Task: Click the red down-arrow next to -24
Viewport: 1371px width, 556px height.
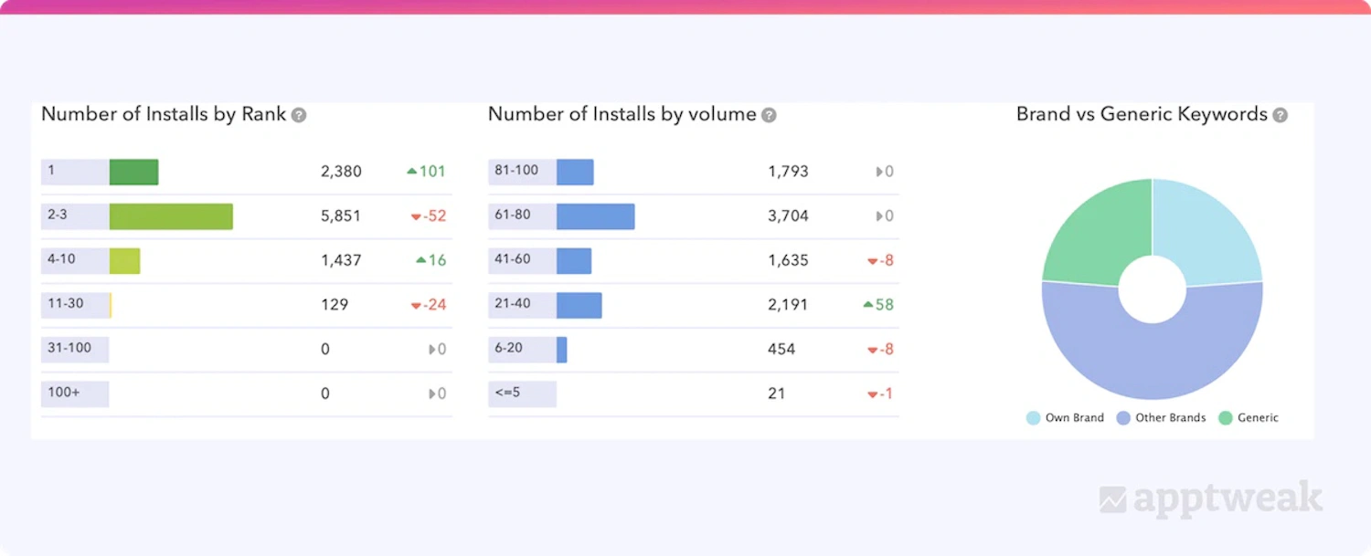Action: click(x=429, y=305)
